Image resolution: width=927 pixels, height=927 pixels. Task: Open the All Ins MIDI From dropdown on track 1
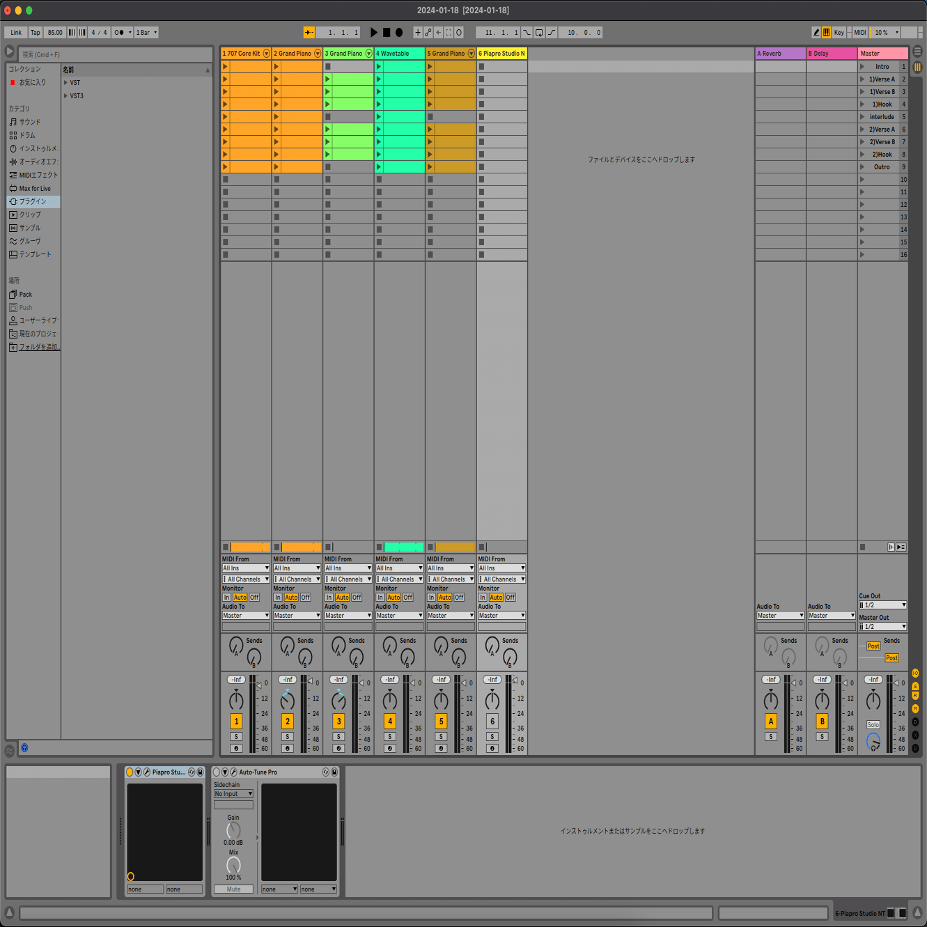[245, 568]
